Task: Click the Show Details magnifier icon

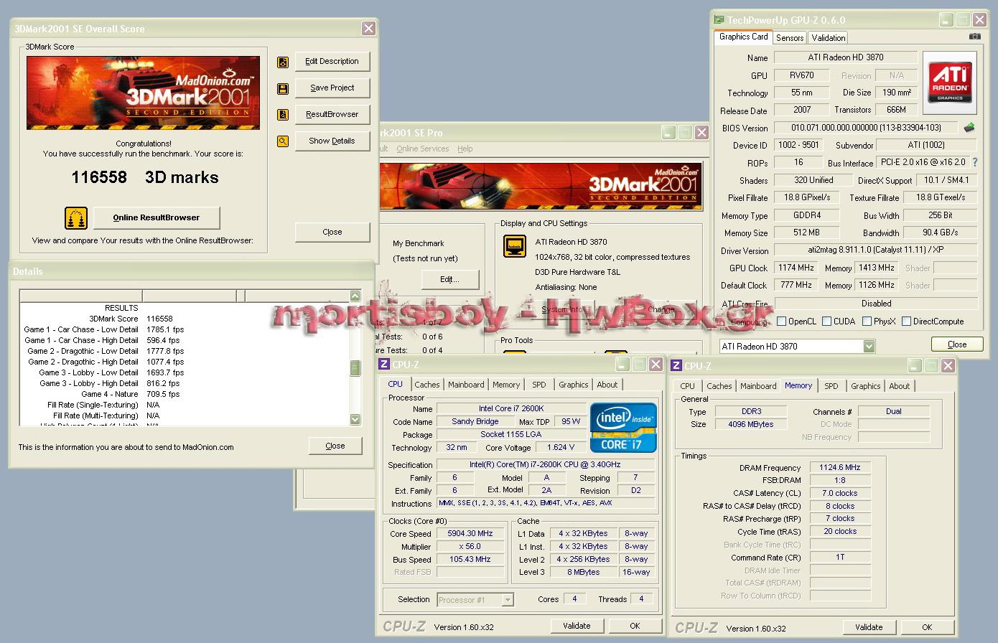Action: point(283,141)
